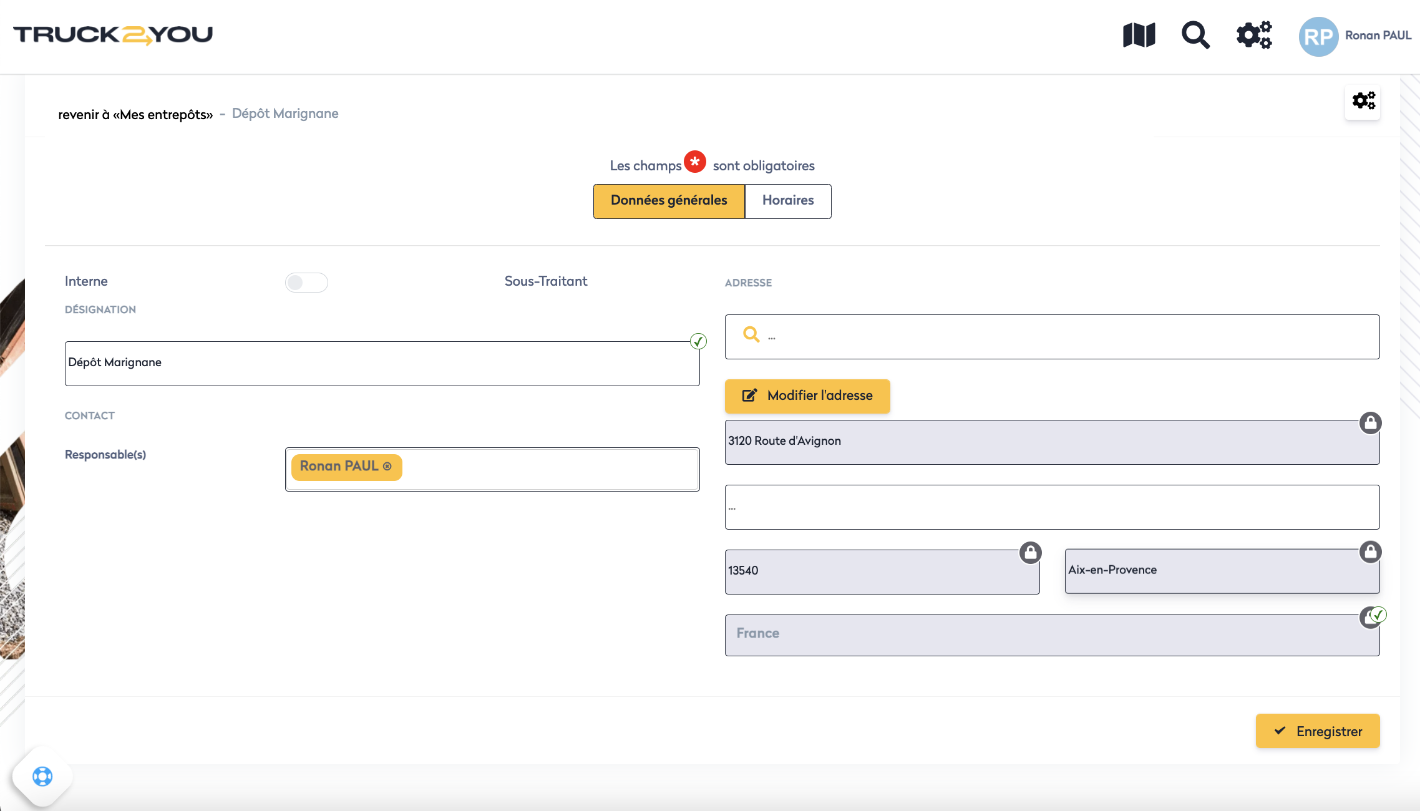The width and height of the screenshot is (1420, 811).
Task: Open the help lifebuoy widget
Action: [42, 777]
